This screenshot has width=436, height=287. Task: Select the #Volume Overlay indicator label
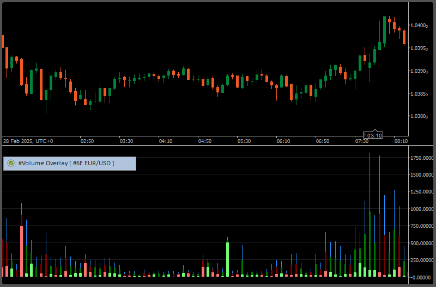point(66,163)
